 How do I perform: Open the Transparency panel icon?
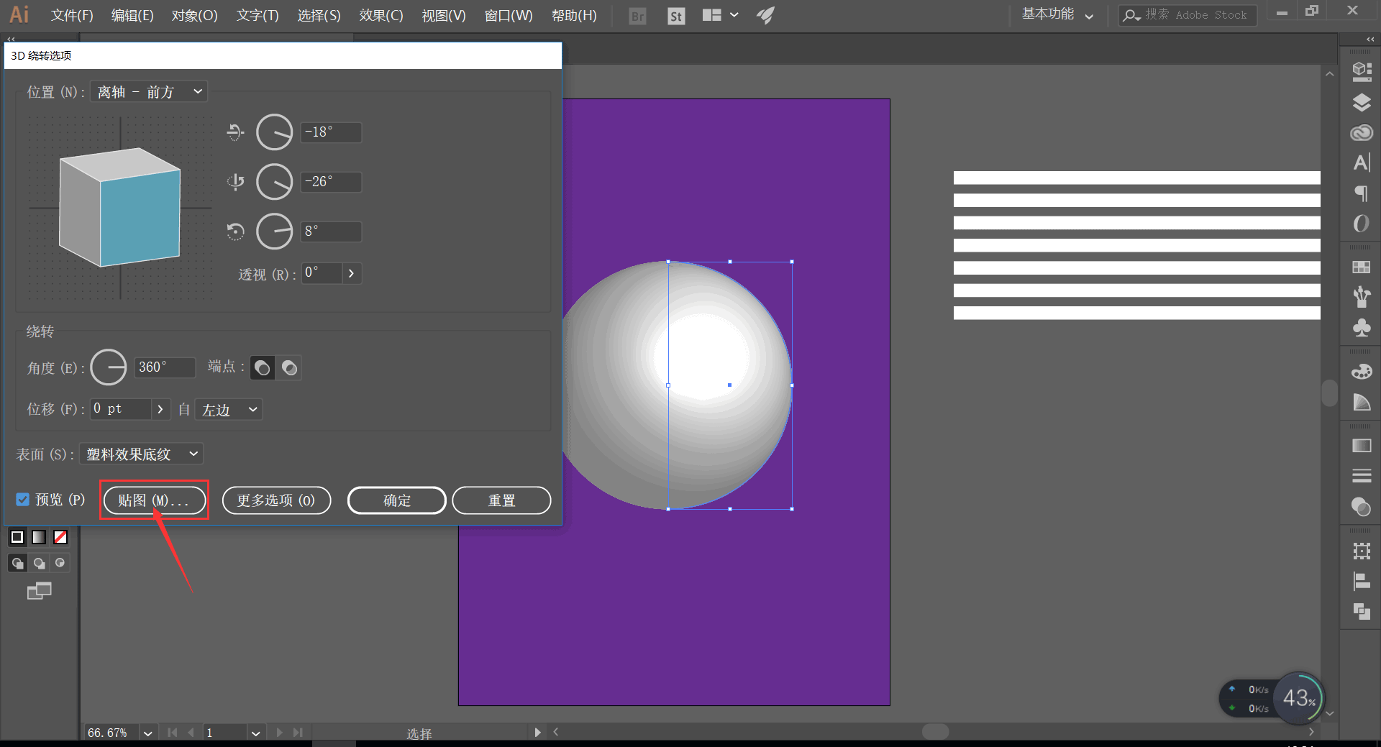pyautogui.click(x=1361, y=507)
